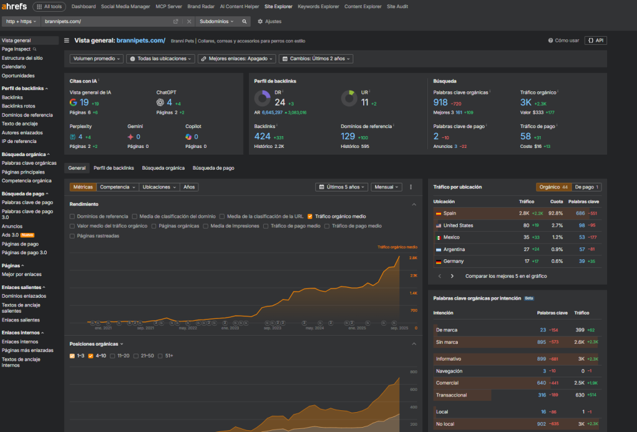Screen dimensions: 637x432
Task: Enable Páginas orgánicas checkbox
Action: [x=154, y=226]
